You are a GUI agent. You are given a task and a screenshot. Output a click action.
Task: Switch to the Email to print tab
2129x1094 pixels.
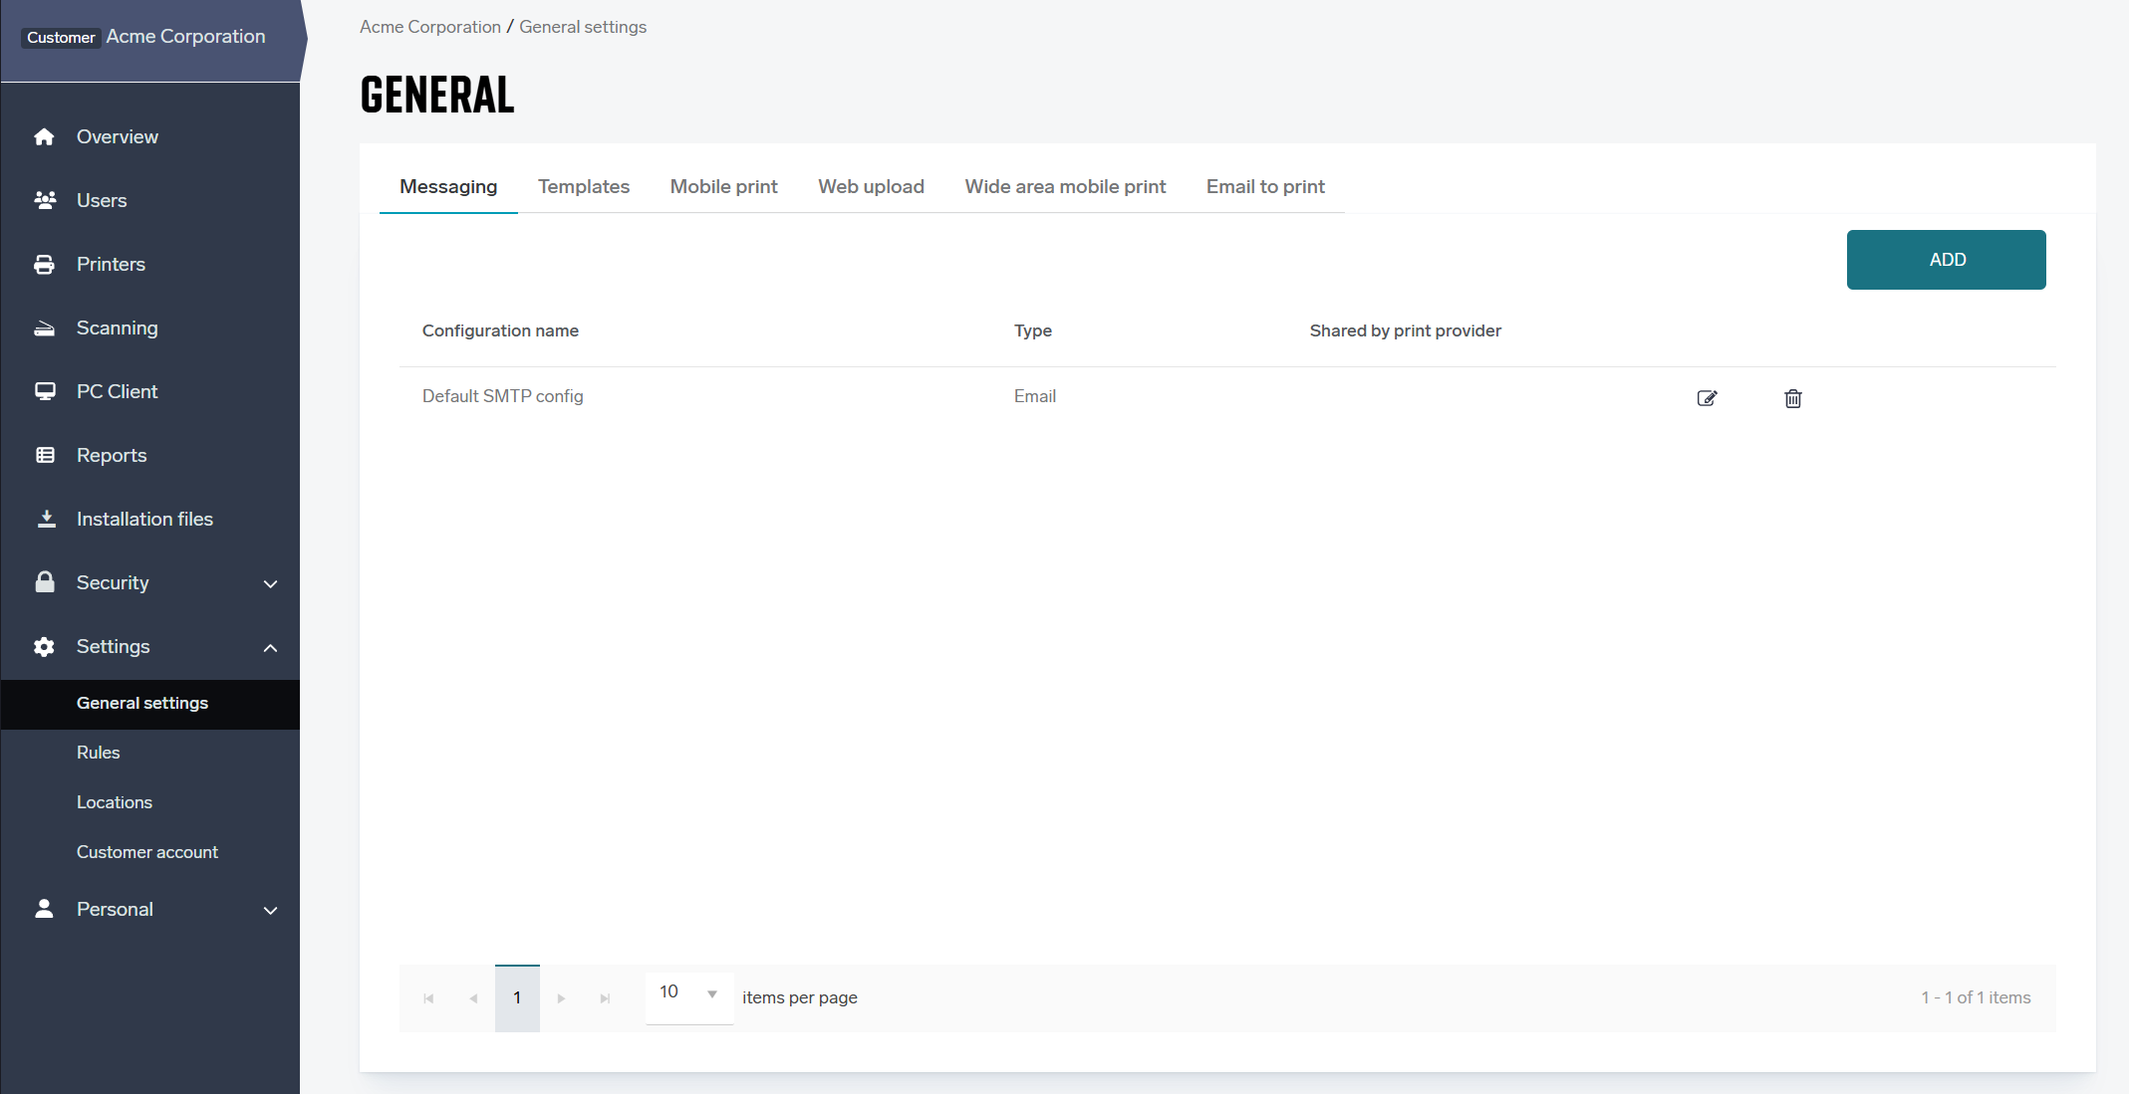[1265, 187]
